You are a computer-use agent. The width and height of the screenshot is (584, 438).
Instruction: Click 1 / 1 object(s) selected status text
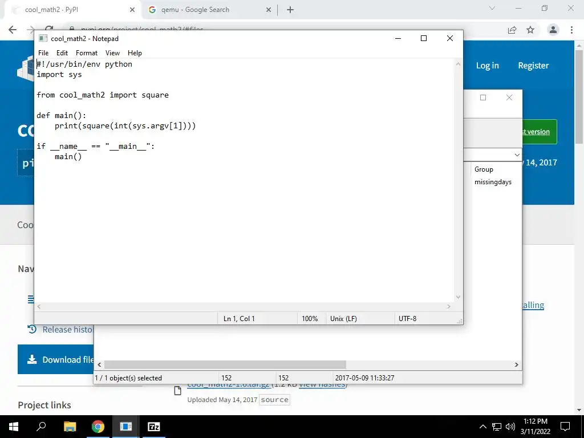tap(128, 378)
